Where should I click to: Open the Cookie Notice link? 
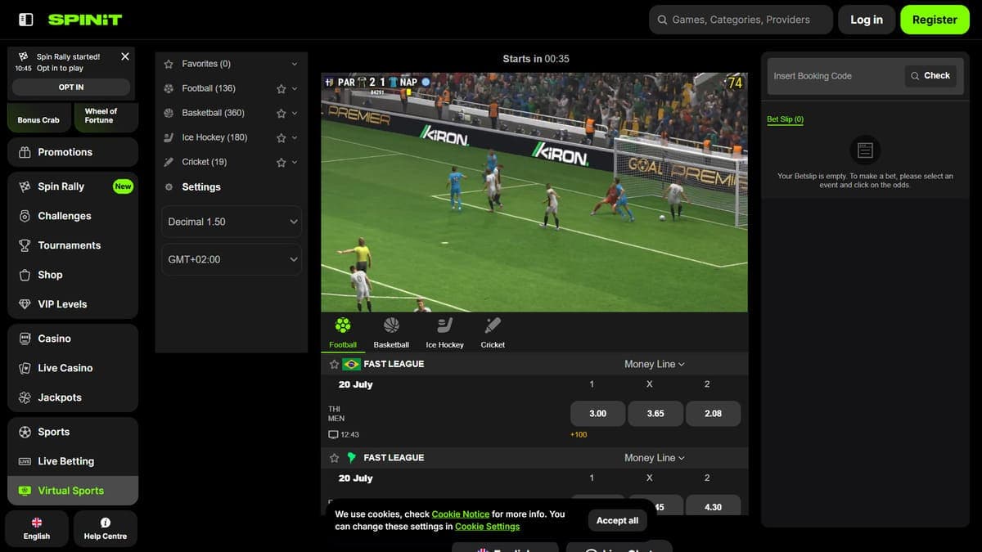coord(461,514)
